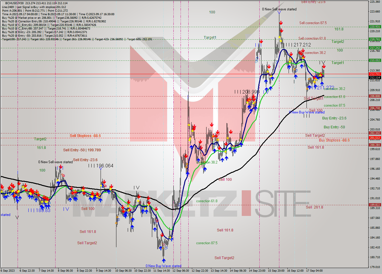Click the 'Buy Stoploss -88.6' label
The image size is (382, 274).
pos(334,140)
